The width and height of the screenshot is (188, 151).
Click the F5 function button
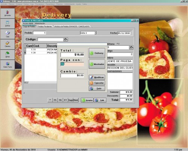[x=55, y=100]
